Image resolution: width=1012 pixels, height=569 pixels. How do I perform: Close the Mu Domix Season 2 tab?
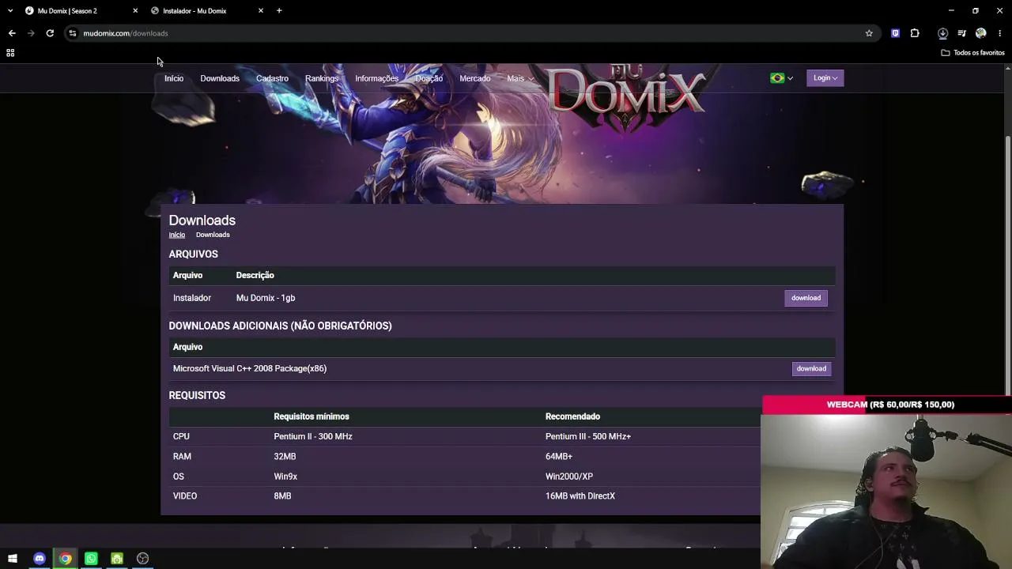pos(135,10)
